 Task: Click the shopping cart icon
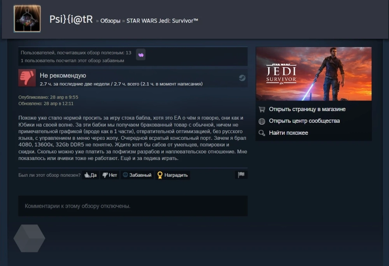click(x=262, y=109)
